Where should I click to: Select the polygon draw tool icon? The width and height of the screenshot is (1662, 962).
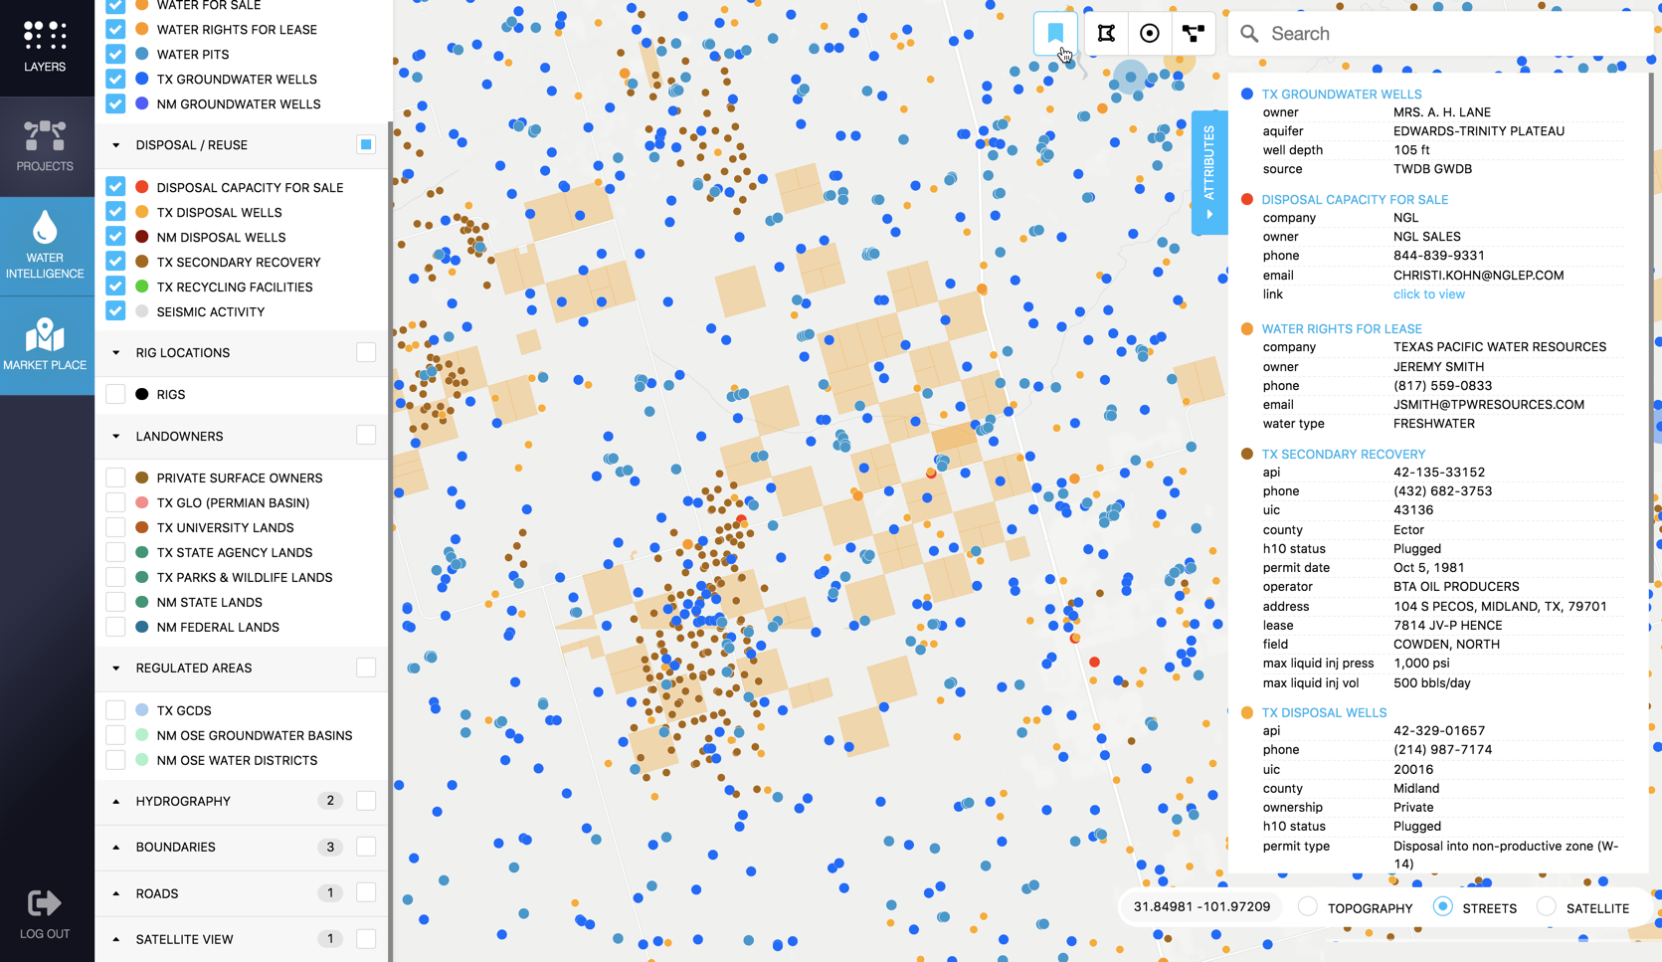[x=1106, y=33]
